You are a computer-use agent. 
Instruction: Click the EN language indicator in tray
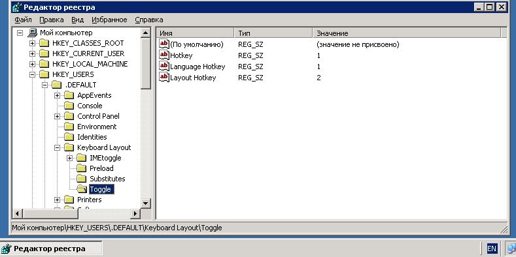[492, 249]
